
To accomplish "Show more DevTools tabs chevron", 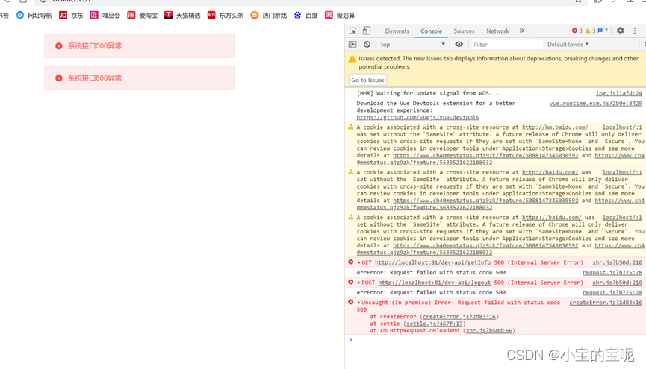I will [x=521, y=31].
